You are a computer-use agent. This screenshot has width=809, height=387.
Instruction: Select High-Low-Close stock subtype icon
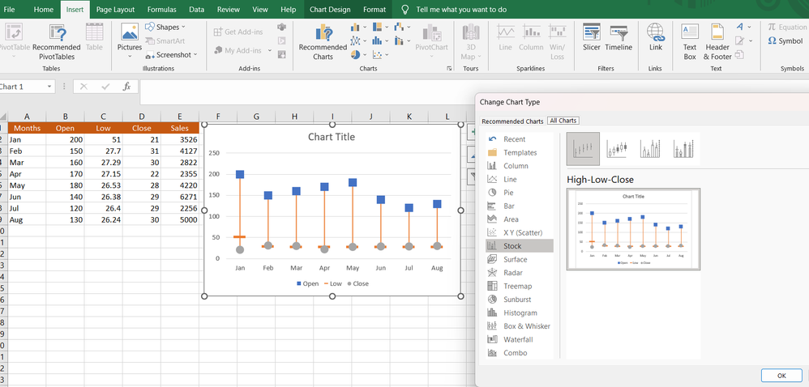583,149
